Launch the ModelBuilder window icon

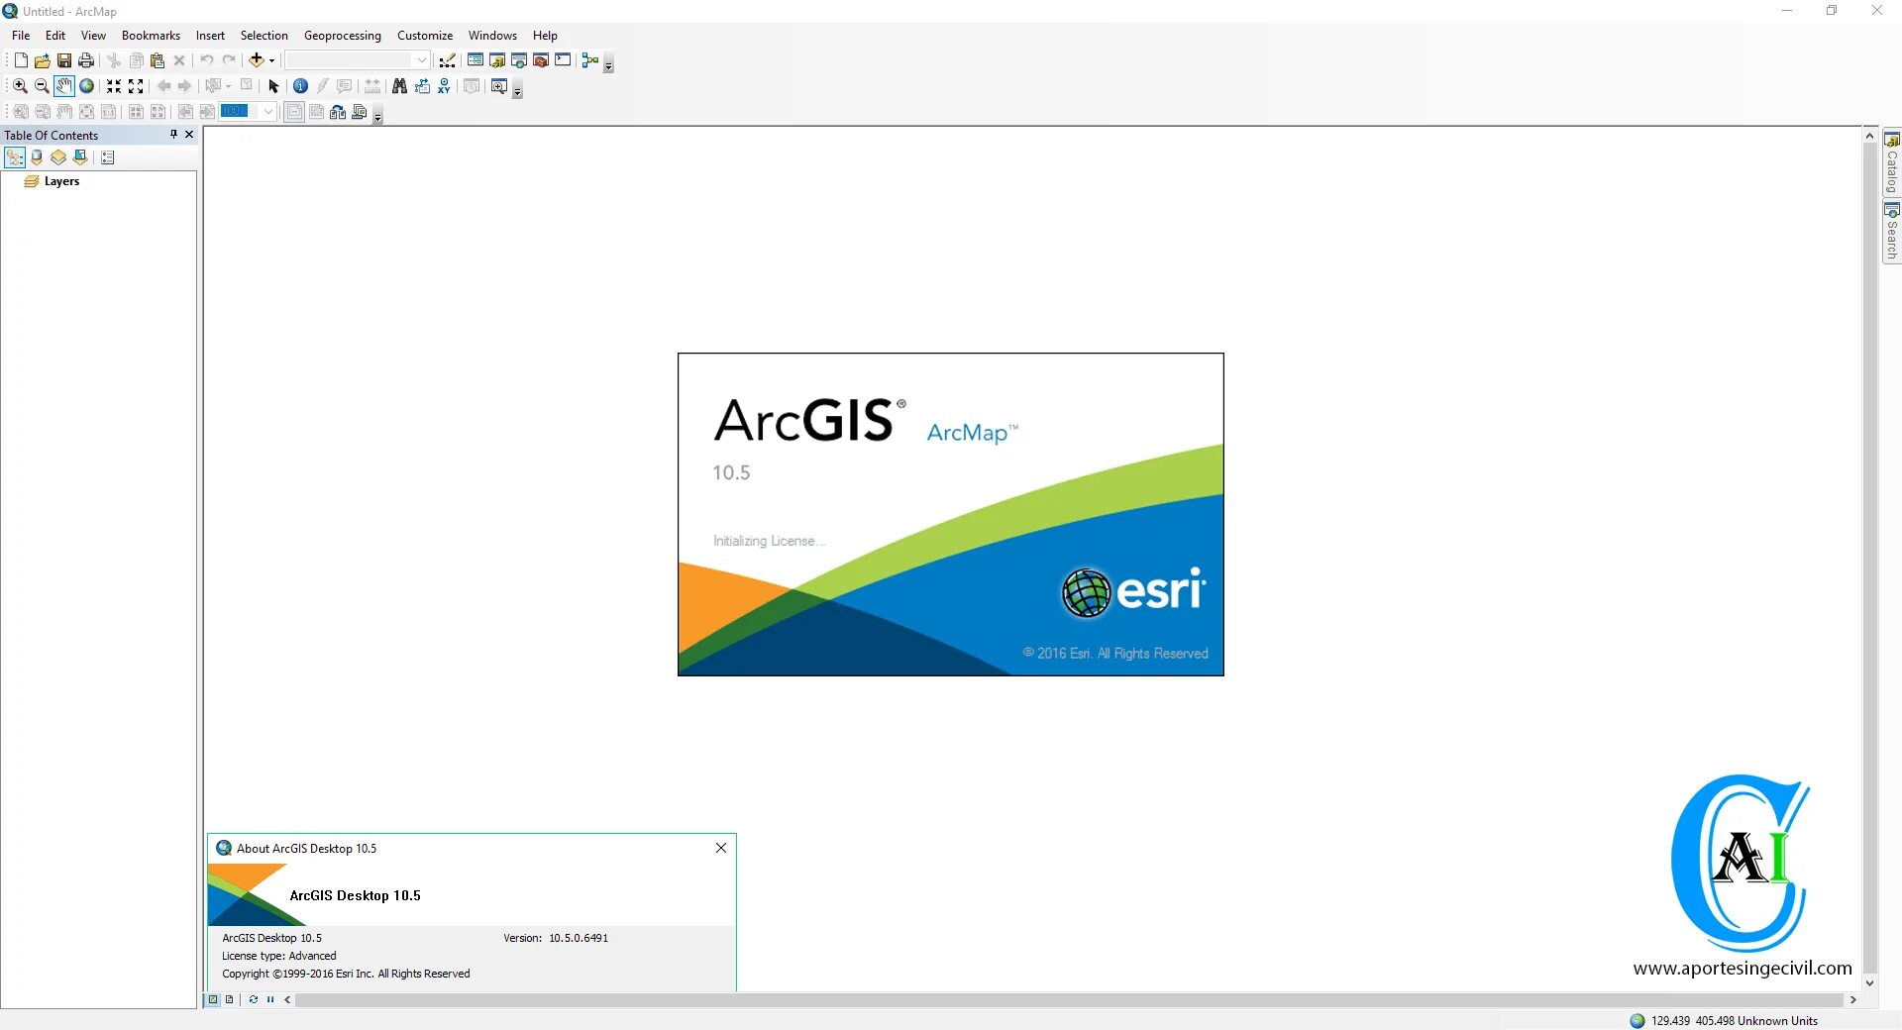(x=590, y=60)
